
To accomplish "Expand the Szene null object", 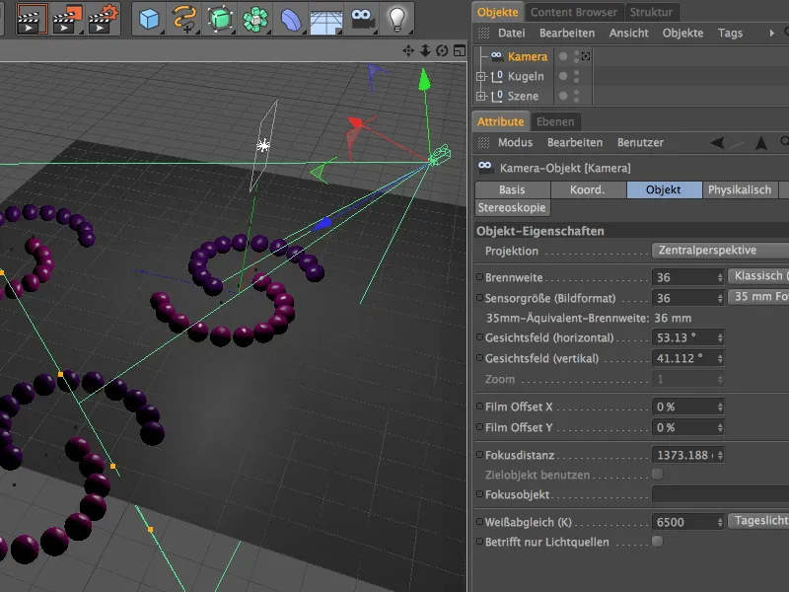I will pyautogui.click(x=481, y=96).
